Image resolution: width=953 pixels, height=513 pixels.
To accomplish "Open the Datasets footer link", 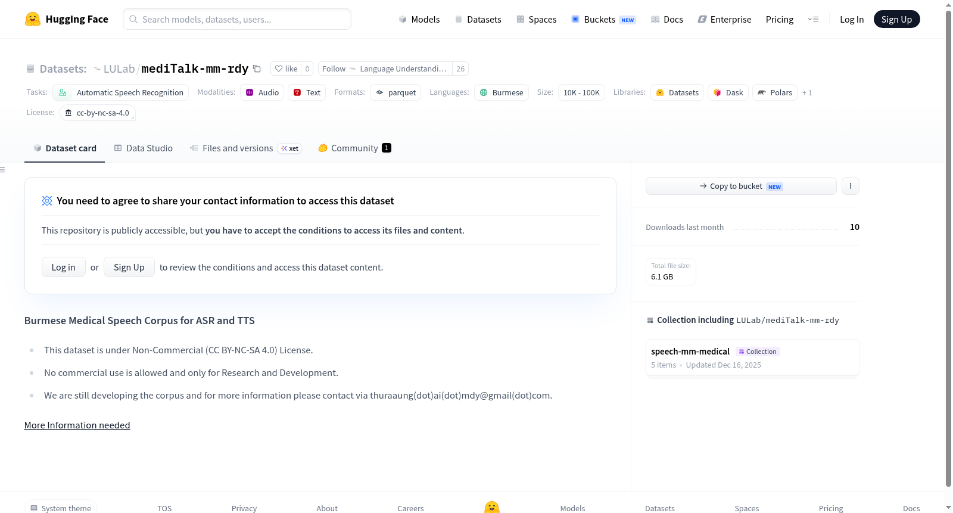I will [660, 508].
